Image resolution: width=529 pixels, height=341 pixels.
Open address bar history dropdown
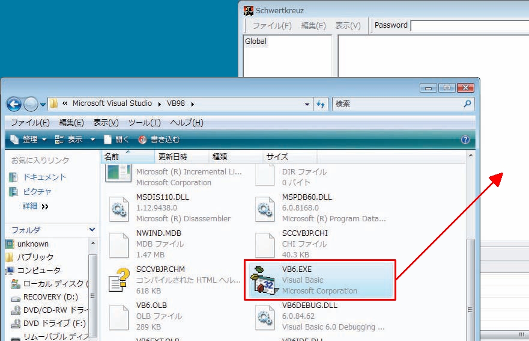[307, 104]
